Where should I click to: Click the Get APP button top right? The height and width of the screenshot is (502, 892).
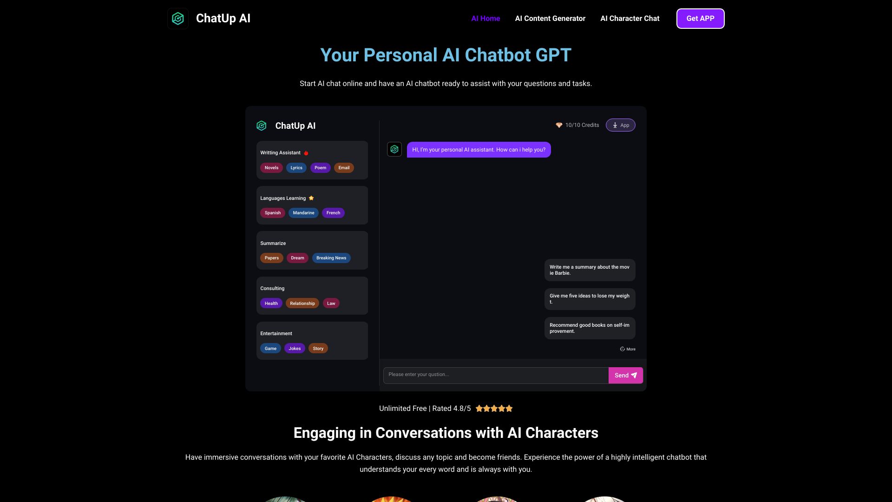point(700,19)
